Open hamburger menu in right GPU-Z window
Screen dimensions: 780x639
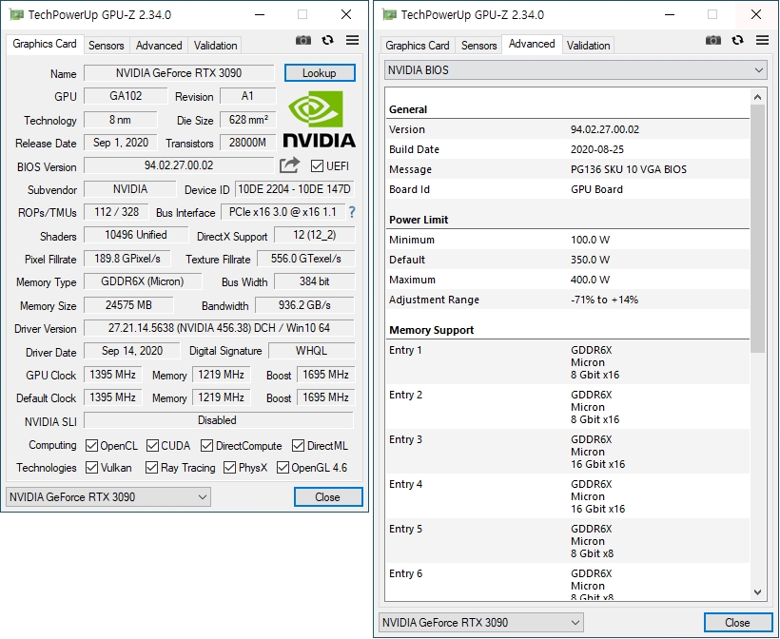coord(762,40)
